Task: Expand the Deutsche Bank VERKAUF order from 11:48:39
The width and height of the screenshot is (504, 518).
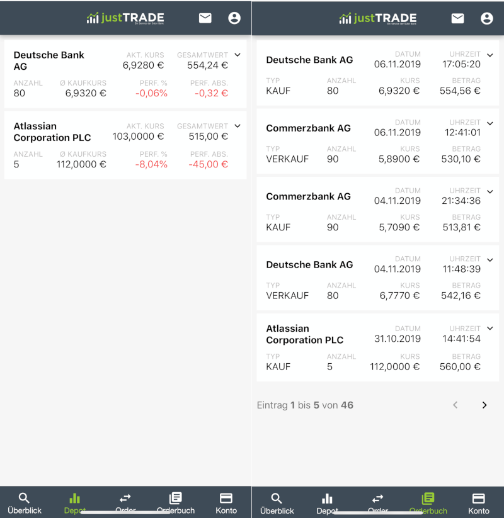Action: point(490,260)
